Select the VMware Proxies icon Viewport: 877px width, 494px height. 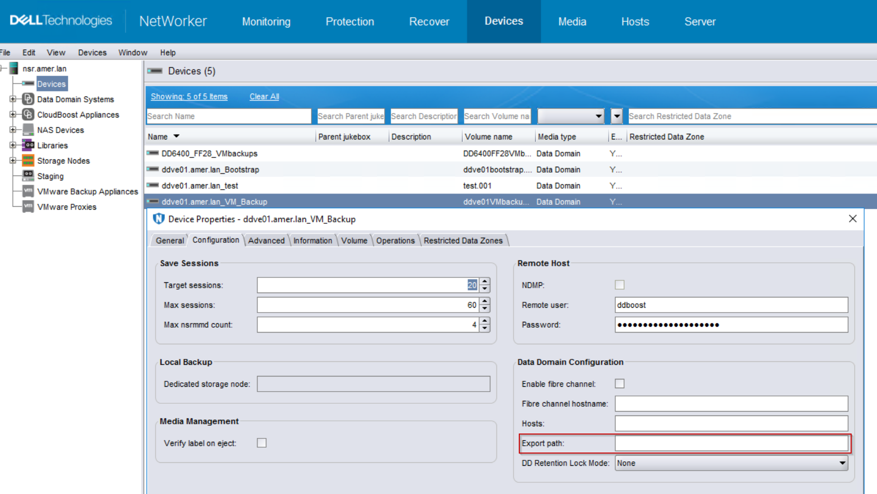(x=28, y=207)
